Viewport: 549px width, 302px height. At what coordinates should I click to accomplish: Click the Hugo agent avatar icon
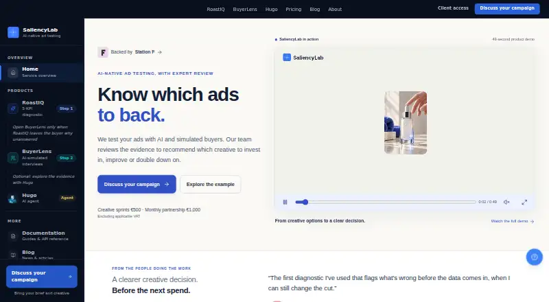pyautogui.click(x=12, y=198)
